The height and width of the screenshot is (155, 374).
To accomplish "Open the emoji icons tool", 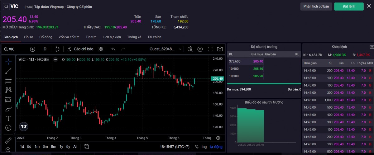I will coord(8,128).
